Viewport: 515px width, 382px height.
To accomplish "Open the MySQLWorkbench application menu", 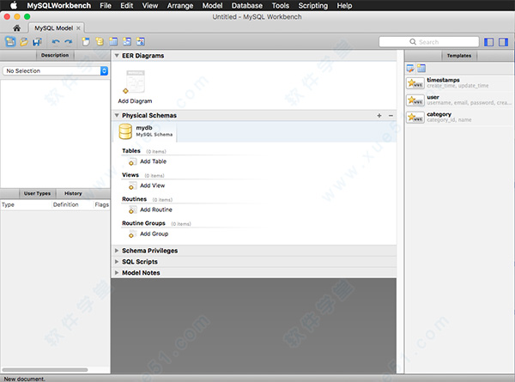I will click(58, 6).
